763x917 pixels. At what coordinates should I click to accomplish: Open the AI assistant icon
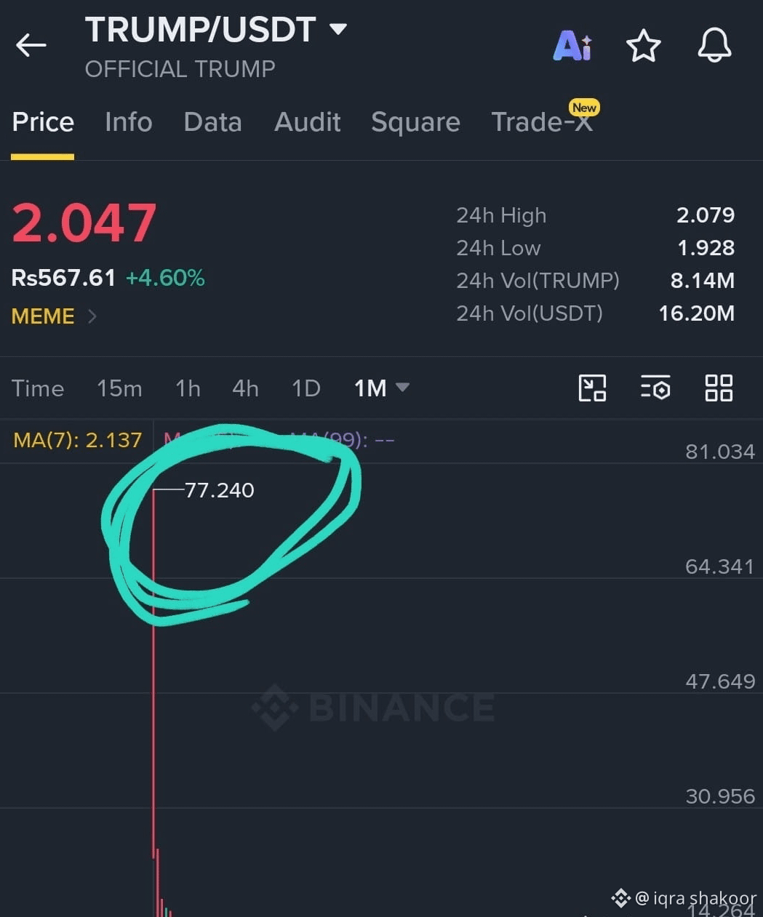(572, 45)
